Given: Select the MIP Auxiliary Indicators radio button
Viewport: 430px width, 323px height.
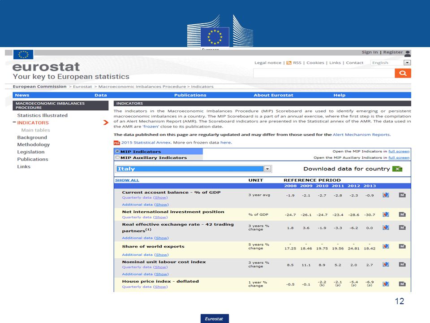Looking at the screenshot, I should coord(117,157).
